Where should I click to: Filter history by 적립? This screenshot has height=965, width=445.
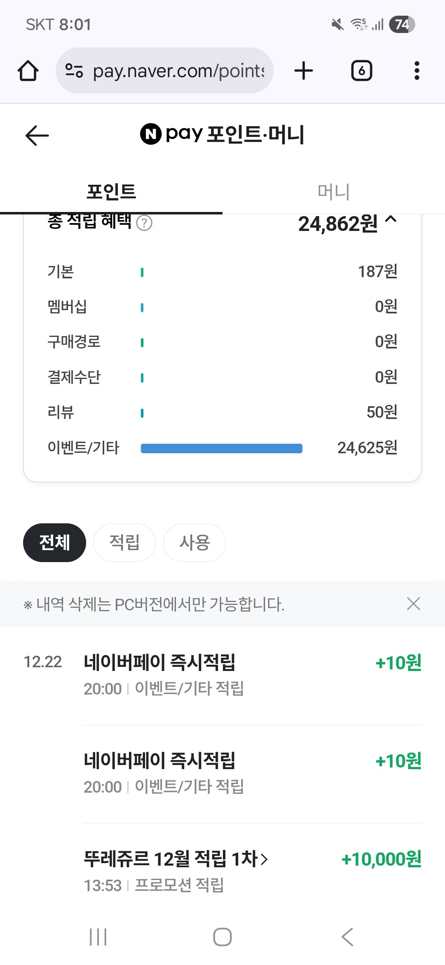pyautogui.click(x=124, y=542)
